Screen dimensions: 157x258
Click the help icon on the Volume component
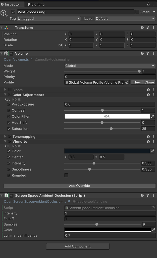click(142, 53)
